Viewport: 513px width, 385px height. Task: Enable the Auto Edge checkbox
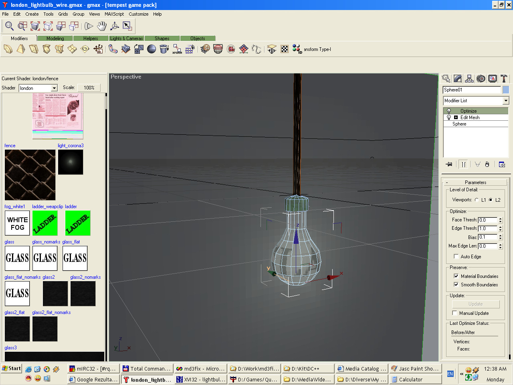456,257
